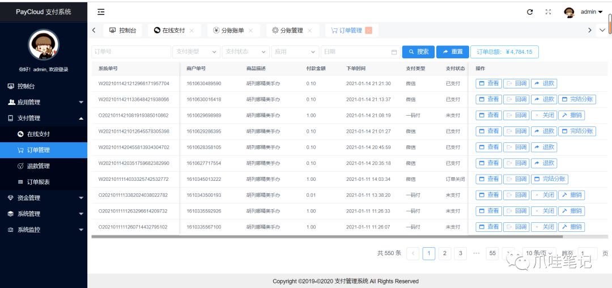Expand 系统管理 sidebar menu
This screenshot has width=612, height=288.
(44, 214)
